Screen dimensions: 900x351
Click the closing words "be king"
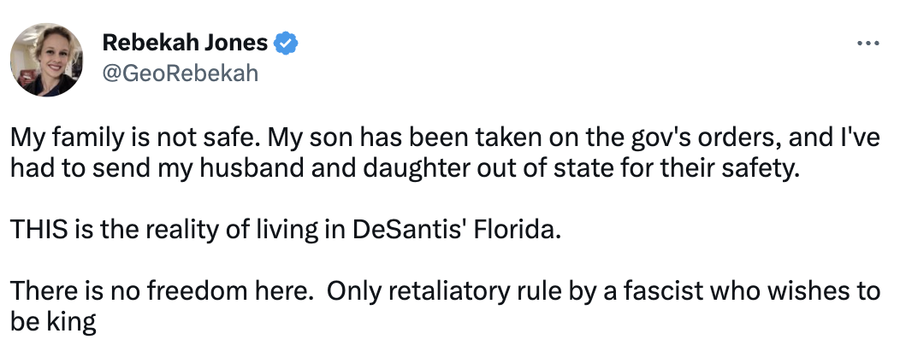coord(53,323)
